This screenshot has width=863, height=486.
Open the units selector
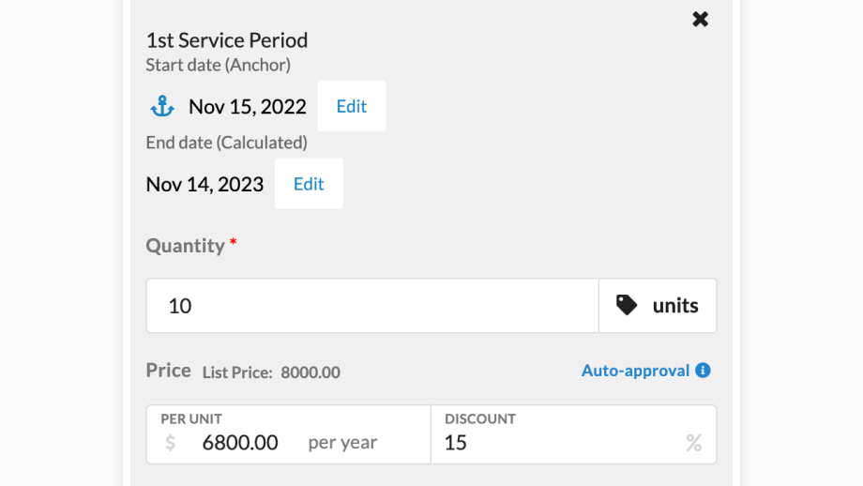pos(658,305)
